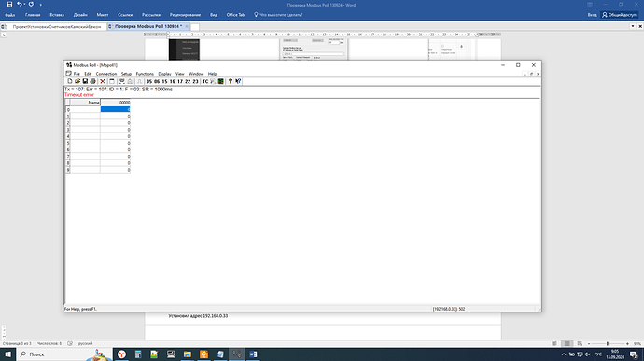Click the function 16 toolbar button
The image size is (644, 361).
tap(172, 81)
